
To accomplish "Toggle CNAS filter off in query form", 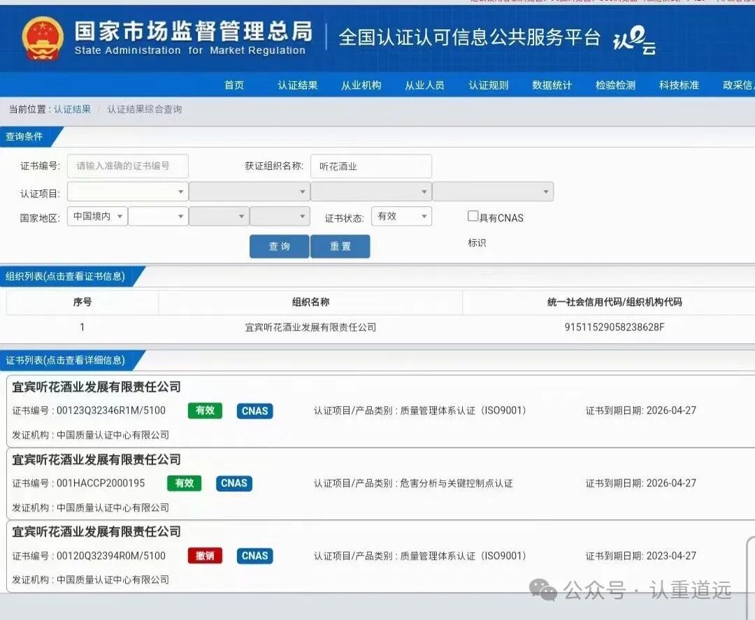I will coord(473,216).
